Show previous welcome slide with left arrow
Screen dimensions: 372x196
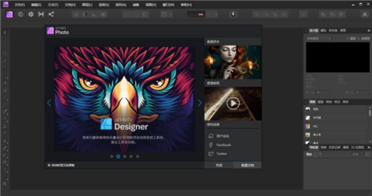49,103
